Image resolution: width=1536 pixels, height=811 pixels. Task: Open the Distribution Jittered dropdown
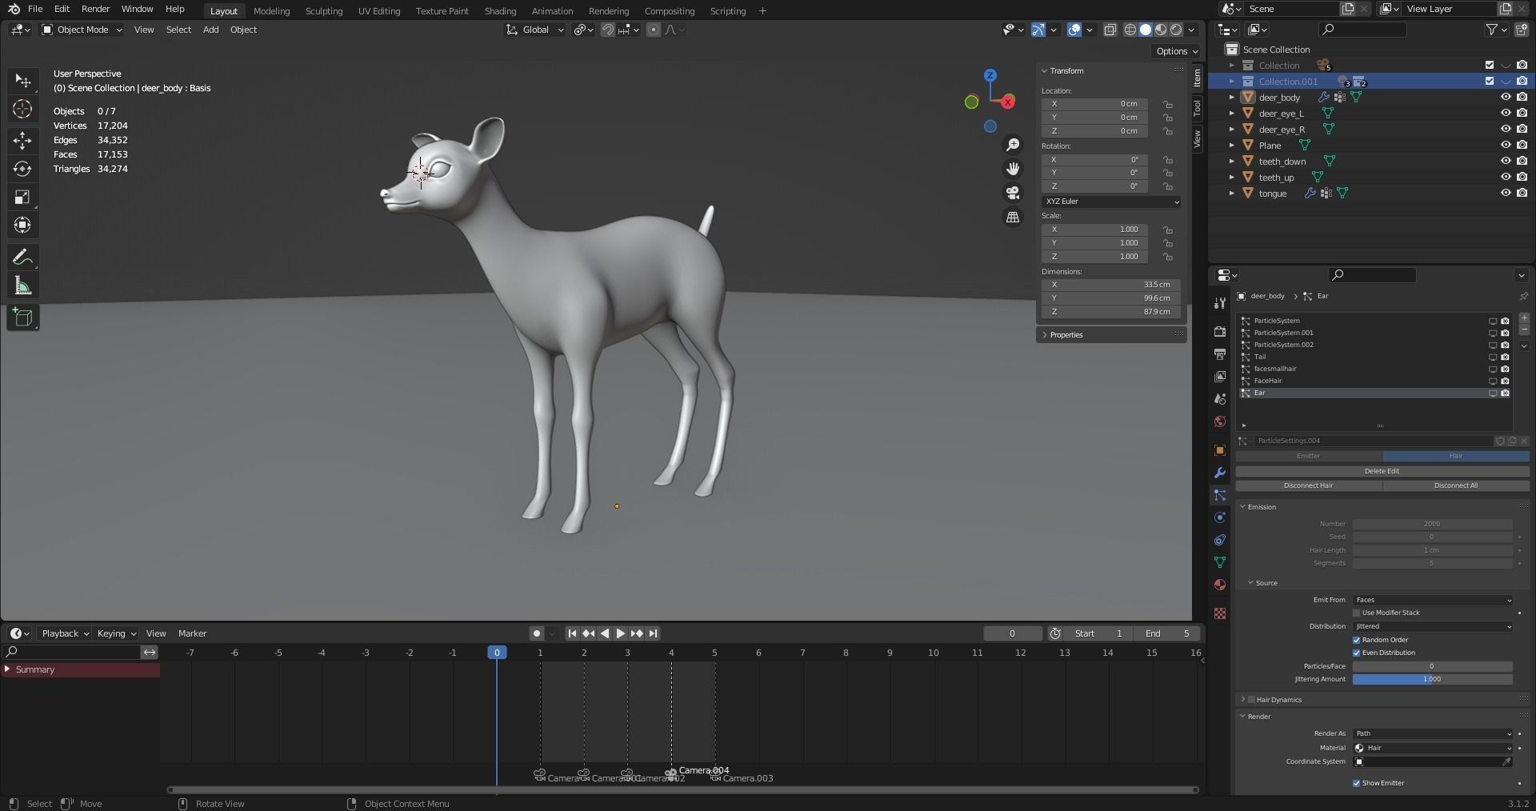point(1432,626)
